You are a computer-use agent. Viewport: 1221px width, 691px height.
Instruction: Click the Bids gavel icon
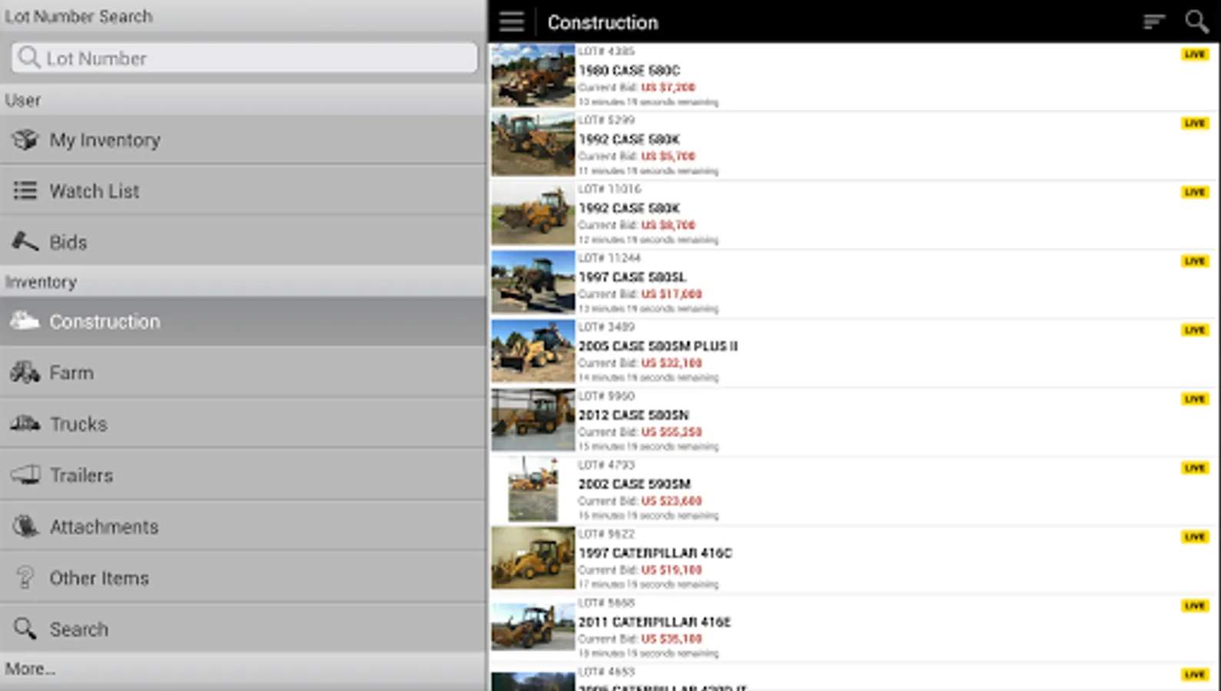pyautogui.click(x=25, y=242)
